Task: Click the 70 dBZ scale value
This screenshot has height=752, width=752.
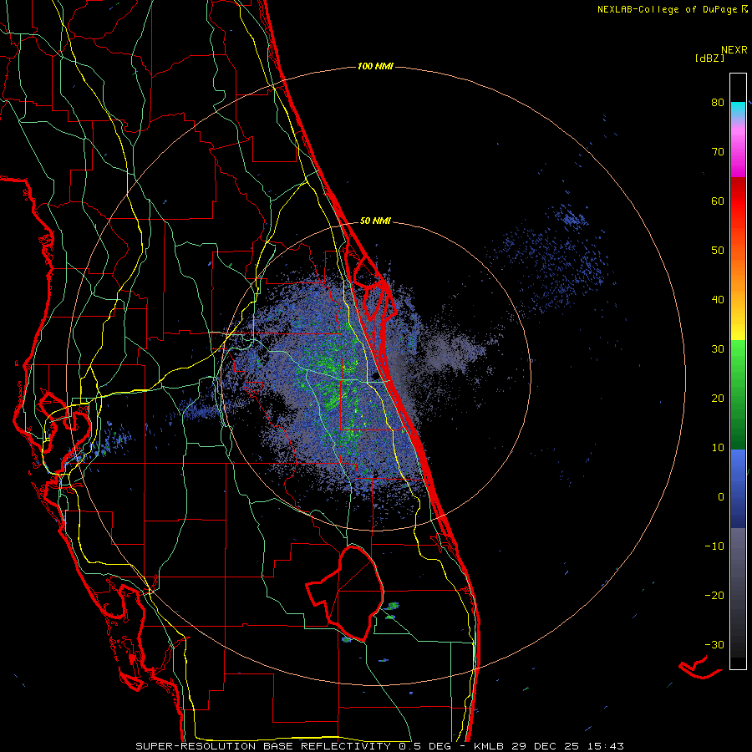Action: coord(718,151)
